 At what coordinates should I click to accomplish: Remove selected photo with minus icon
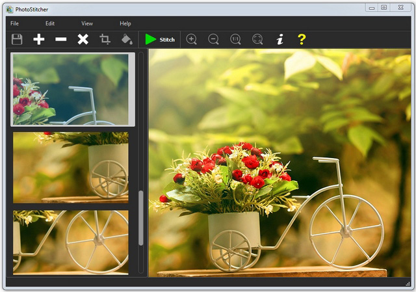click(x=61, y=40)
